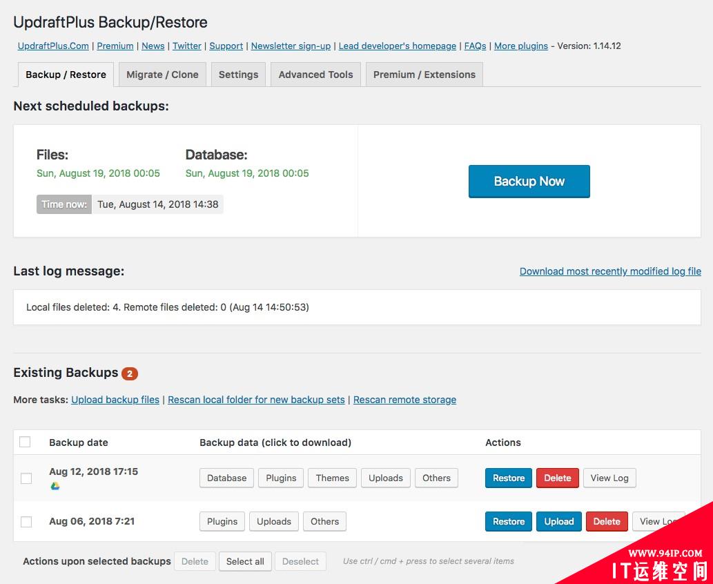713x584 pixels.
Task: Click the 'Actions' column header
Action: pos(503,442)
